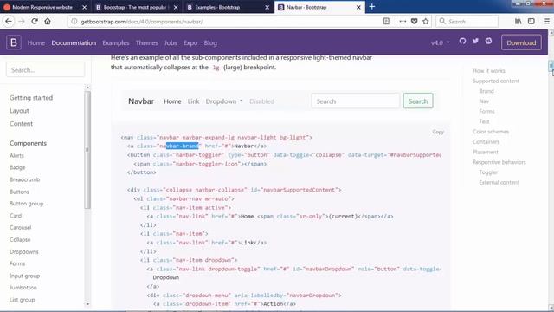Copy the code sample with Copy button
The image size is (554, 312).
click(438, 132)
